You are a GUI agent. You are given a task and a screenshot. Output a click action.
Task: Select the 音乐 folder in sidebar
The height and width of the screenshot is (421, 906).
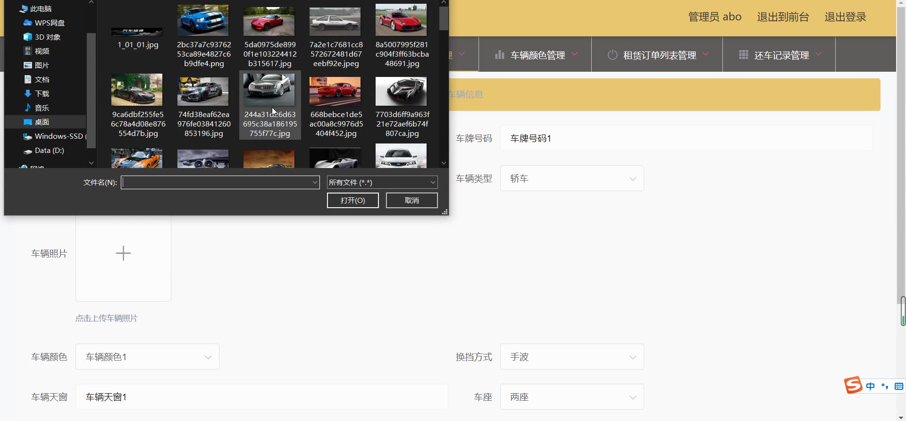(42, 108)
